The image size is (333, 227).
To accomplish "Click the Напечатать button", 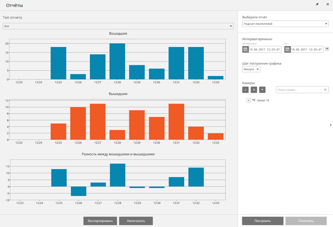I will (x=136, y=221).
